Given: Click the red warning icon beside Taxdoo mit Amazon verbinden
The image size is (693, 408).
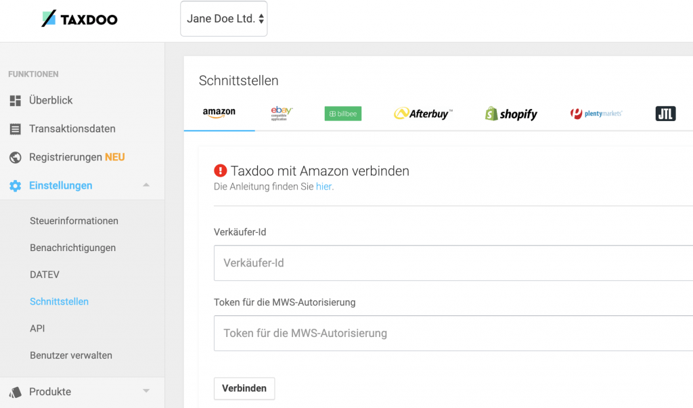Looking at the screenshot, I should [220, 171].
